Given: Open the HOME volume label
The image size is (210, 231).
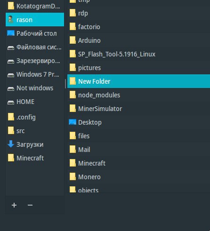Looking at the screenshot, I should pyautogui.click(x=25, y=102).
